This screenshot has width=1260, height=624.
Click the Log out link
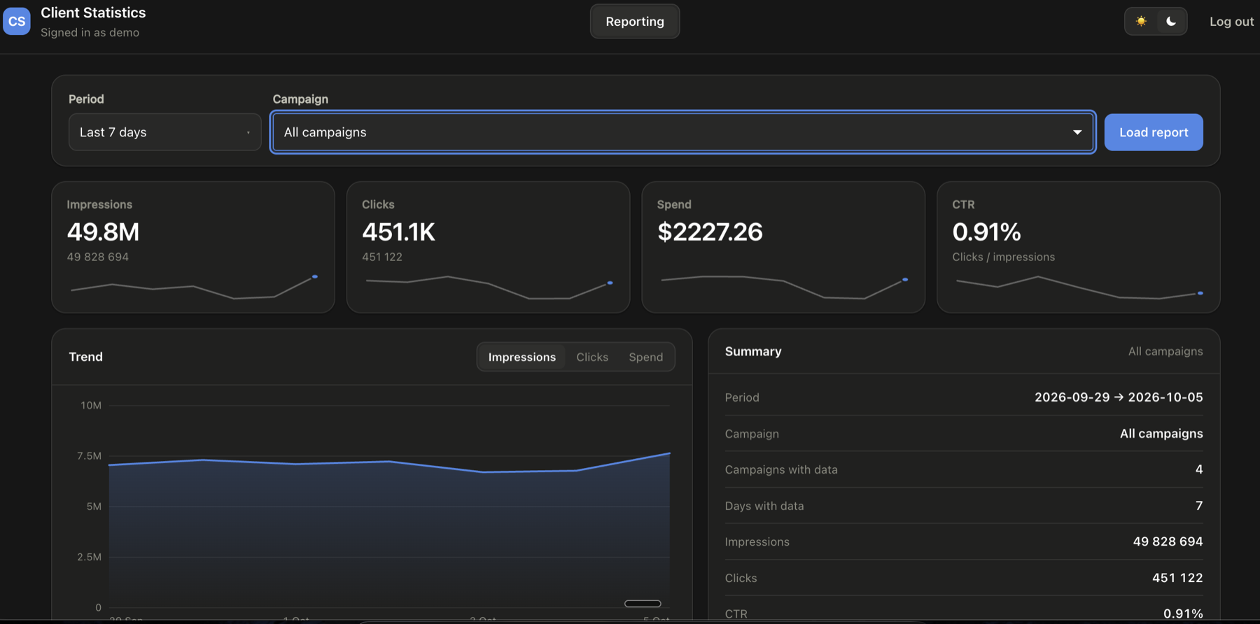click(1231, 22)
